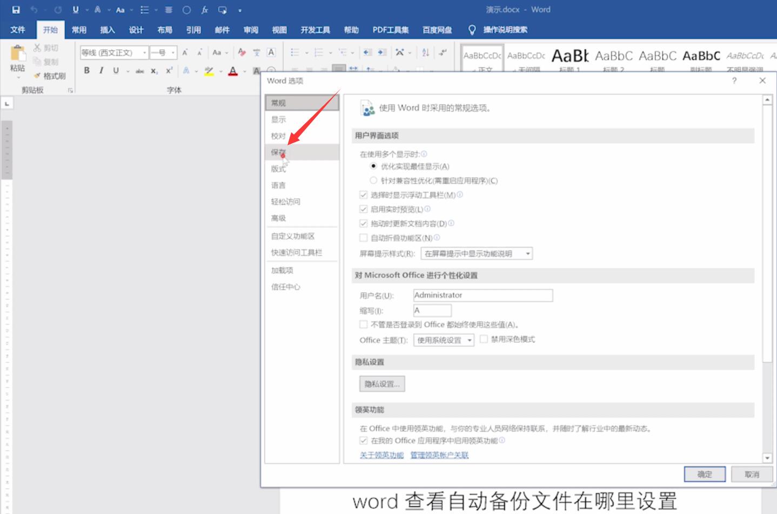Open Office theme (Office 主题) dropdown
The image size is (777, 514).
(444, 340)
